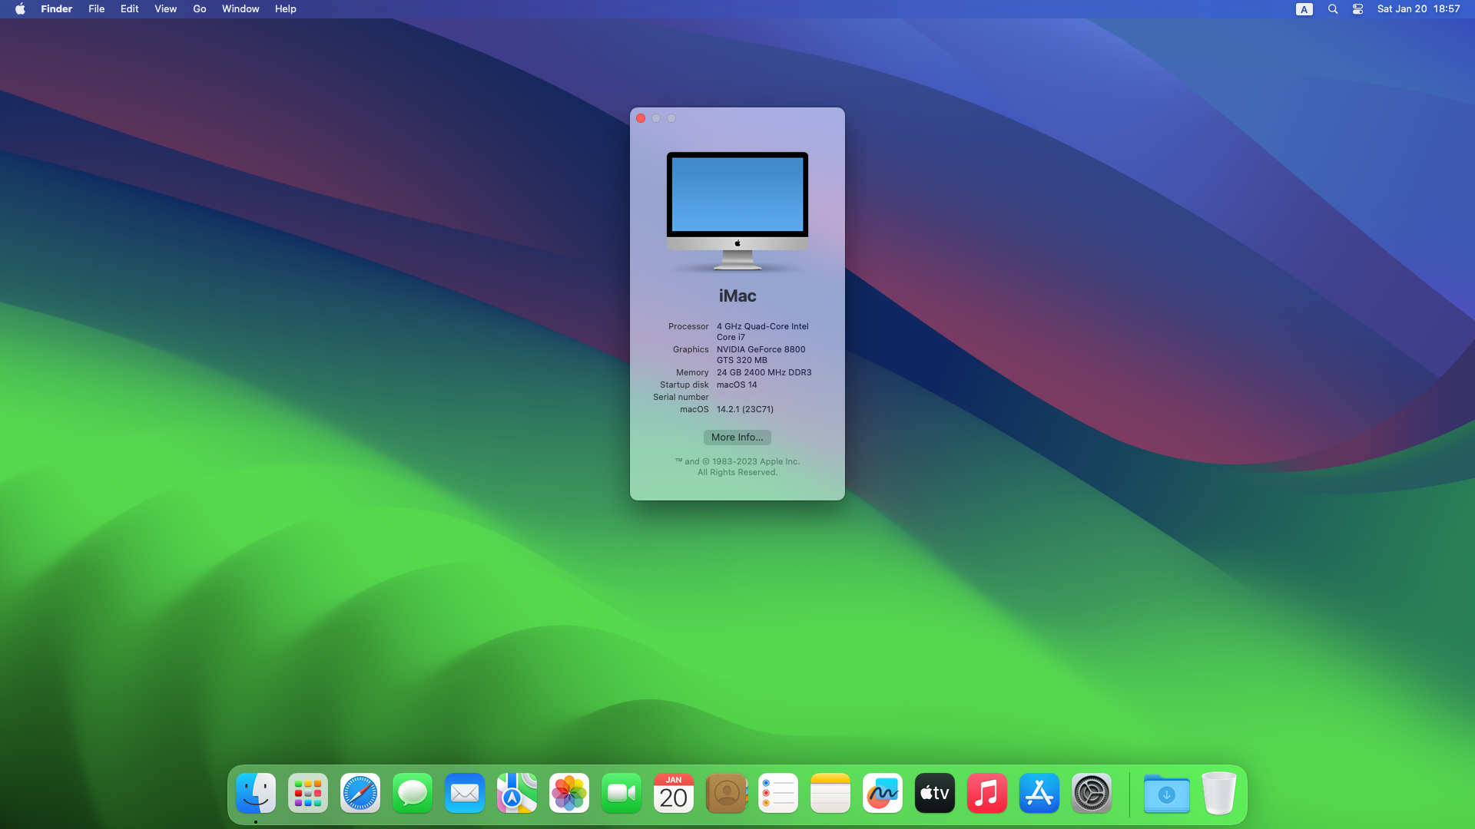Launch FaceTime from the Dock
Viewport: 1475px width, 829px height.
(621, 793)
